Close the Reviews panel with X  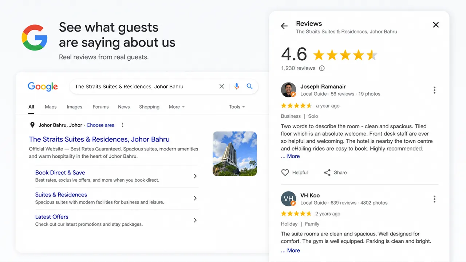point(436,25)
